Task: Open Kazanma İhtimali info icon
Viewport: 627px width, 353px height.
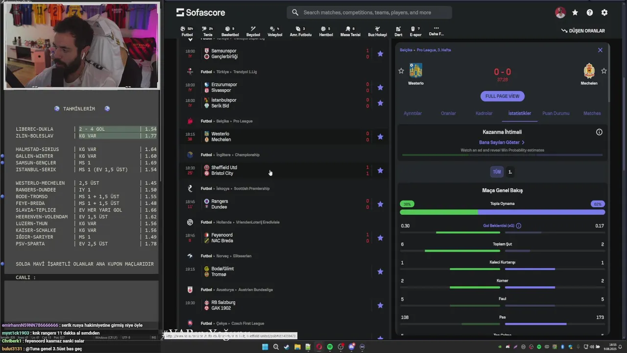Action: click(599, 132)
